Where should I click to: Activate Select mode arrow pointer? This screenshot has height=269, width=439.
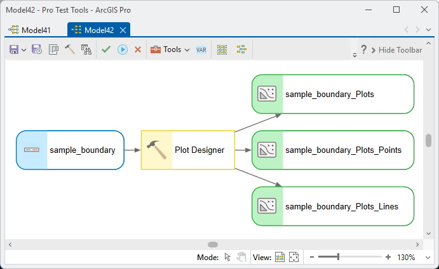227,257
